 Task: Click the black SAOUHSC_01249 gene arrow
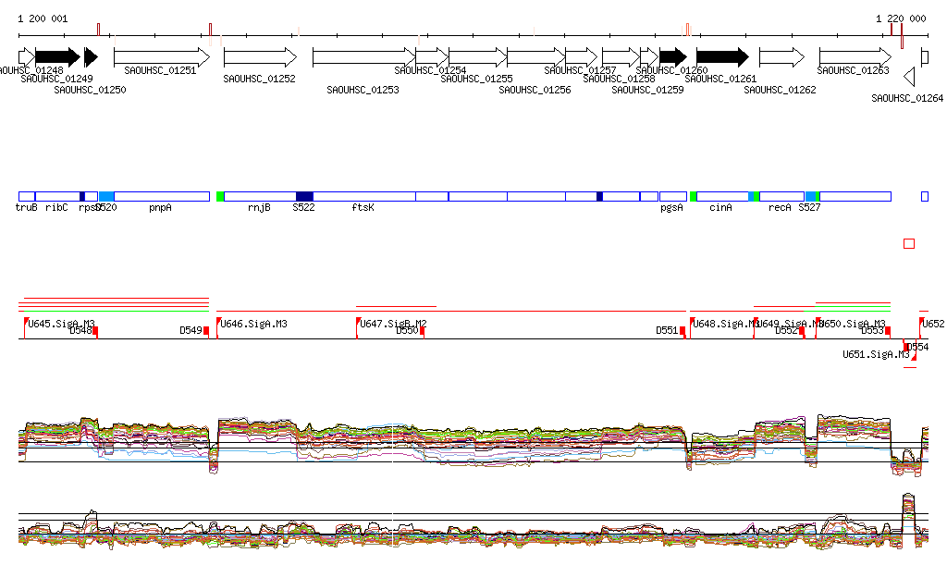coord(57,57)
